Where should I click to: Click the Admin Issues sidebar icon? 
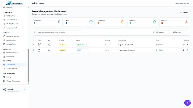[x=4, y=64]
